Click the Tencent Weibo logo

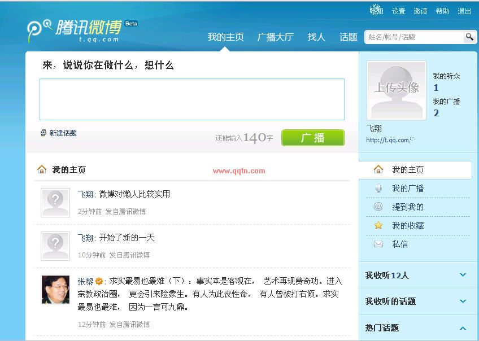74,31
